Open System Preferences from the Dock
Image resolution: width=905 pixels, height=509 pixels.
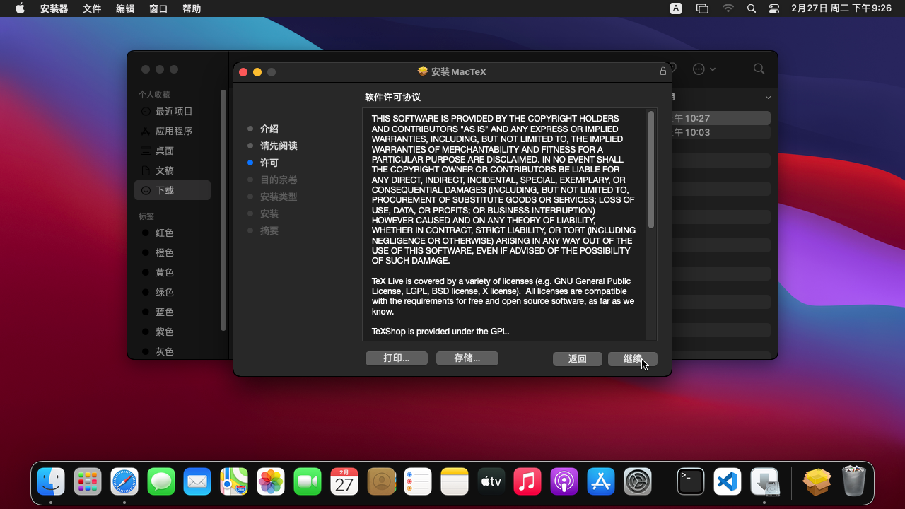tap(638, 481)
